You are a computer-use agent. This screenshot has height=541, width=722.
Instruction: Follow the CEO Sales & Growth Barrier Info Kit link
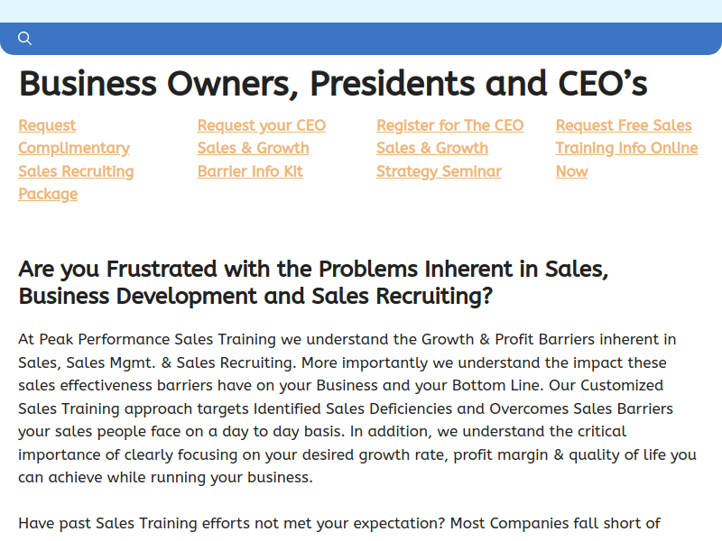[x=262, y=148]
